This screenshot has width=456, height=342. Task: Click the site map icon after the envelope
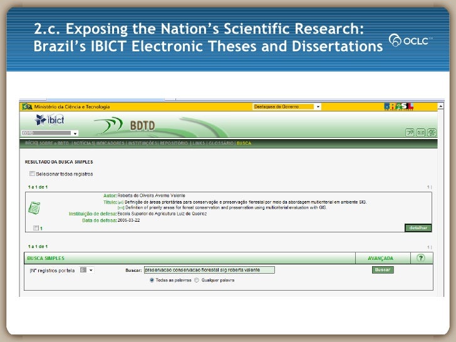[x=432, y=133]
